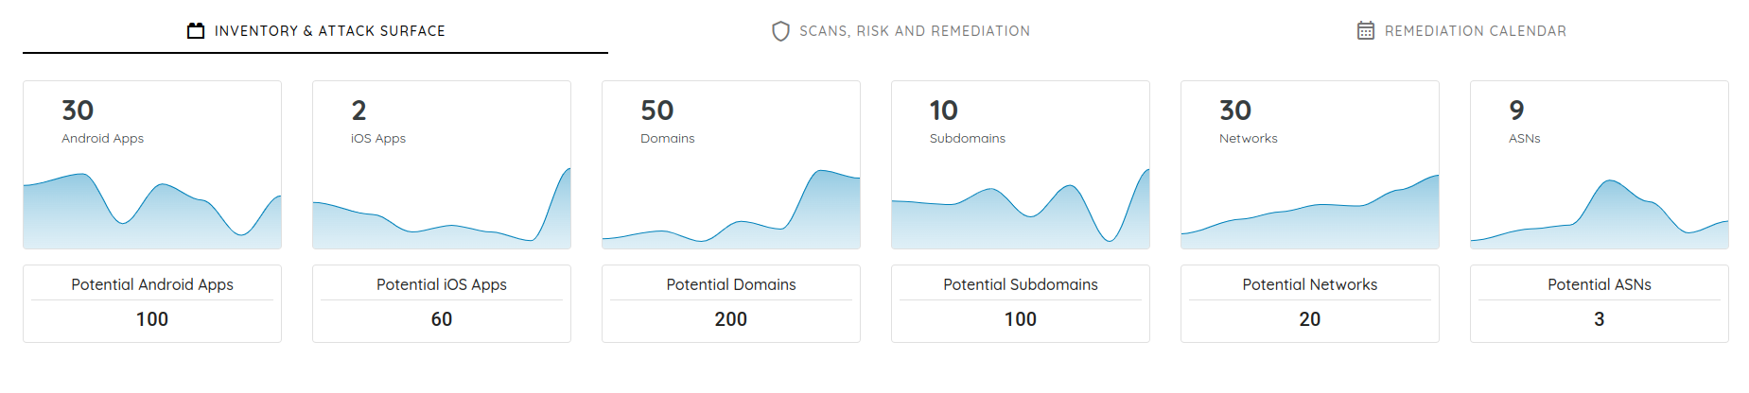Viewport: 1749px width, 393px height.
Task: Open the ASNs card showing 9
Action: coord(1600,165)
